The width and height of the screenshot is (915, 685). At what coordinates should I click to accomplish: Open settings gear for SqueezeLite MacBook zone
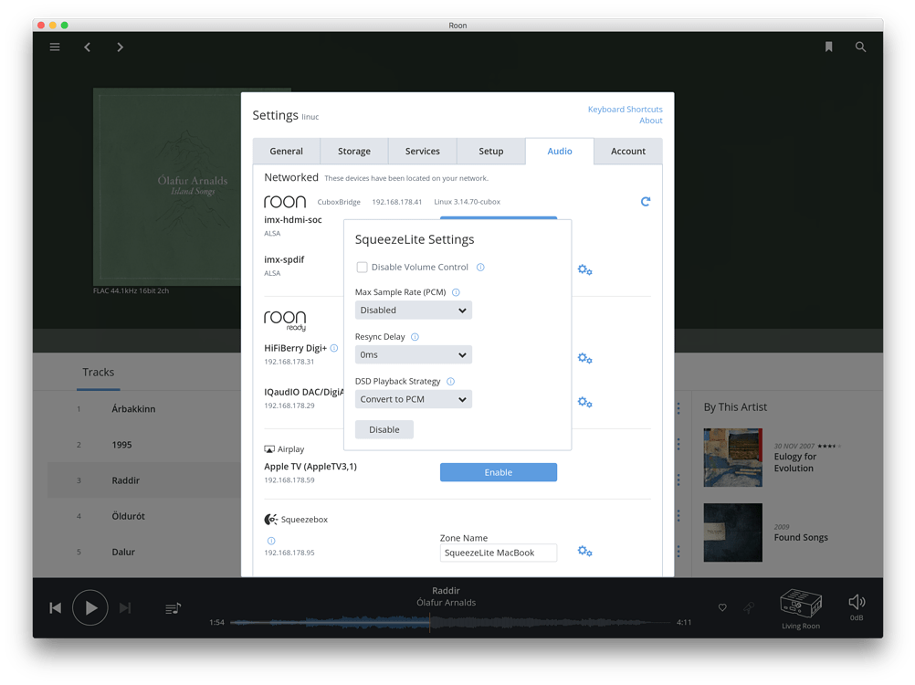click(584, 552)
